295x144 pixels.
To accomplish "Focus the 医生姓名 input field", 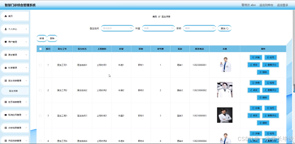I will 117,28.
